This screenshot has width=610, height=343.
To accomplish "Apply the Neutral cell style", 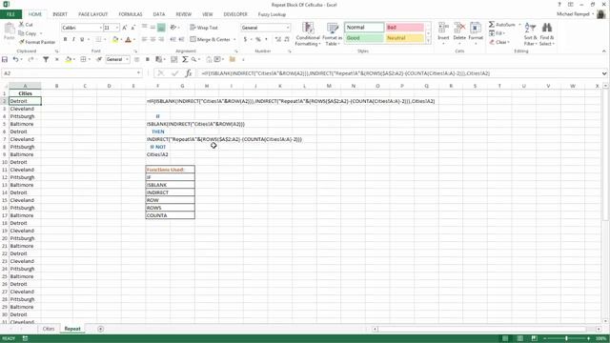I will point(404,38).
